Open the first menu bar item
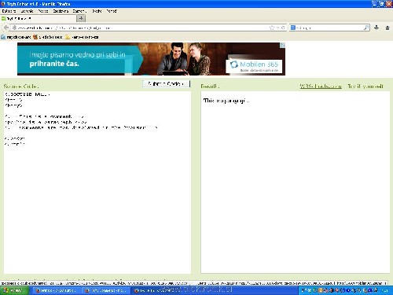 pos(9,11)
